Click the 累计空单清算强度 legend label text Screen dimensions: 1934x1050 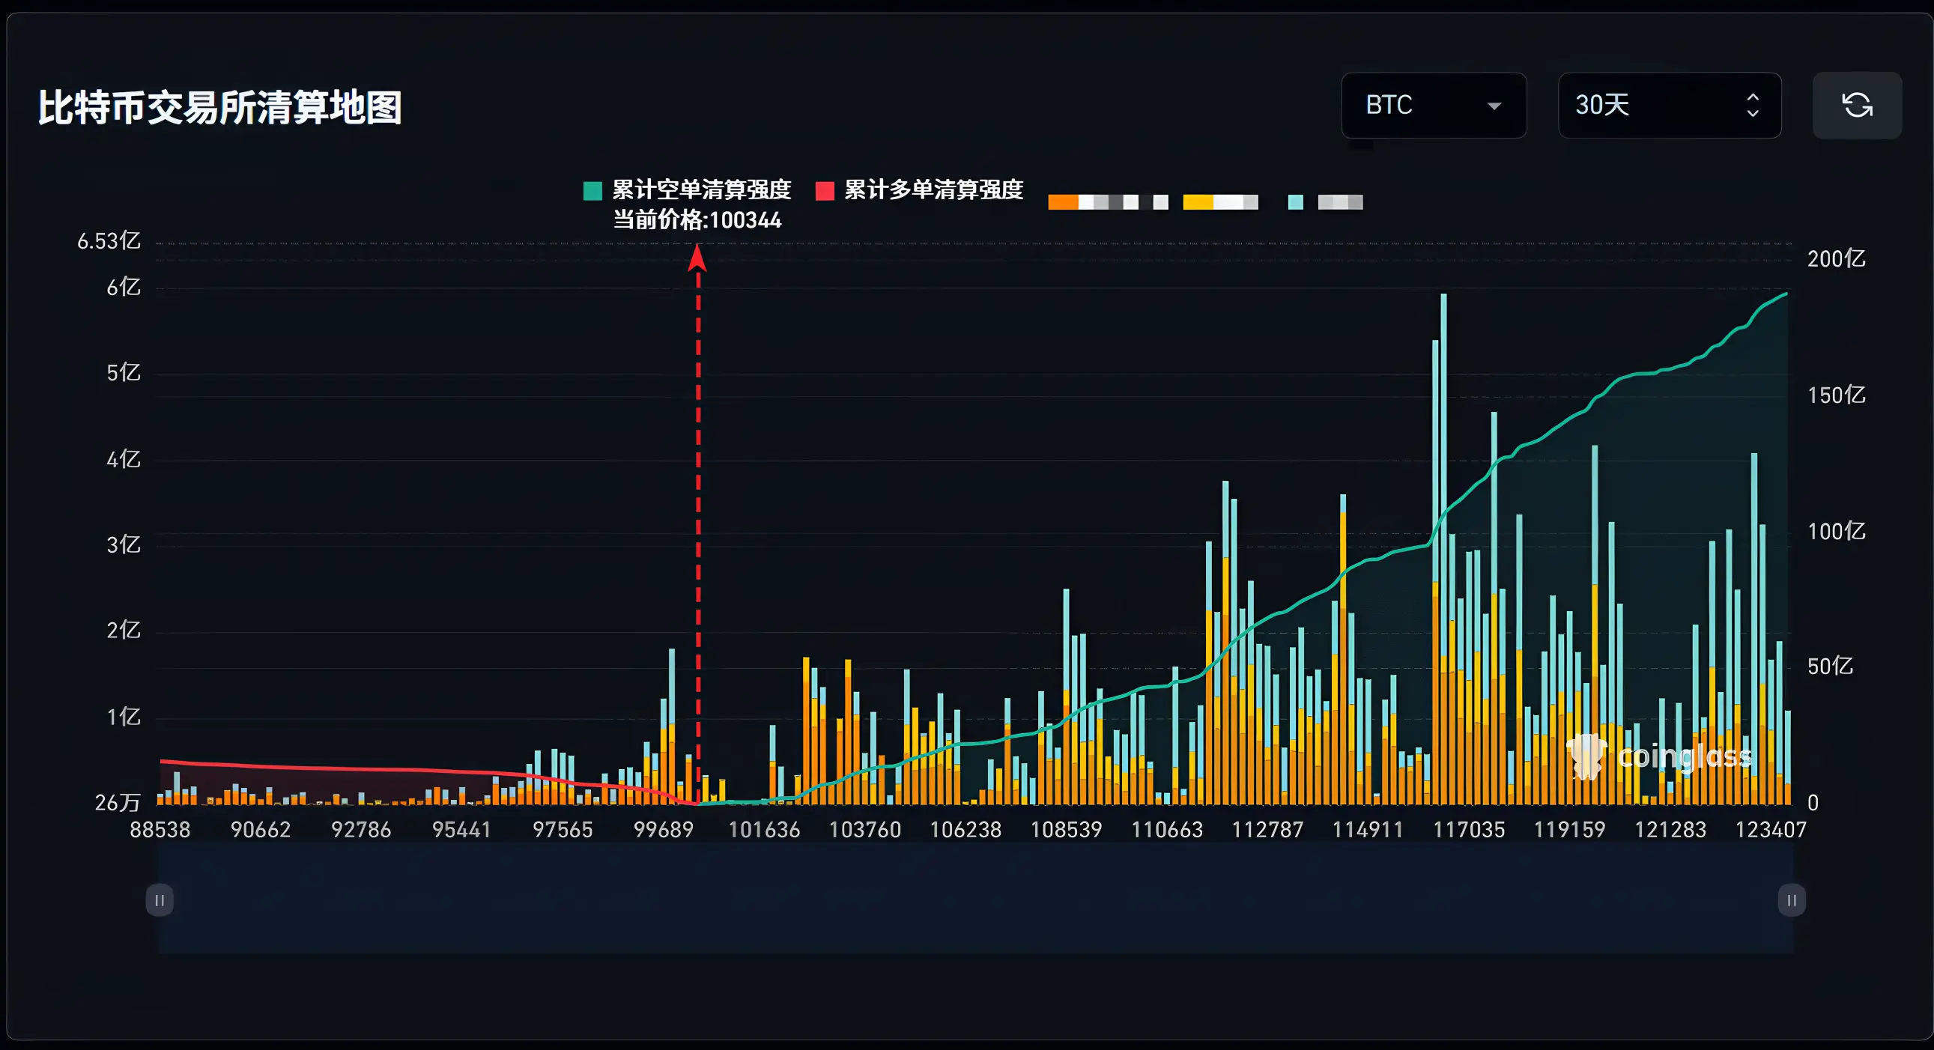click(x=701, y=190)
